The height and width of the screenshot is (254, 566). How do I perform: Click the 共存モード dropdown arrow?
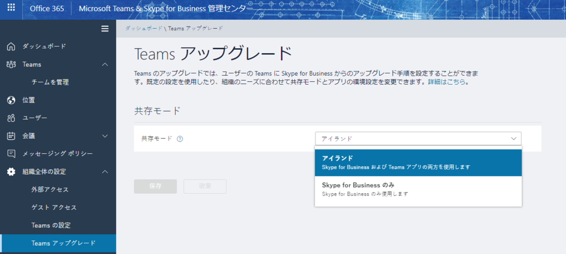pyautogui.click(x=513, y=139)
